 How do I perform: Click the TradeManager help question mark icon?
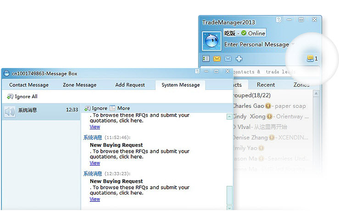(278, 20)
